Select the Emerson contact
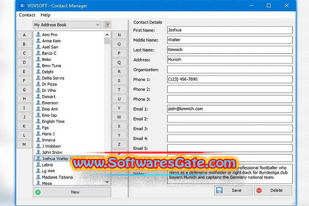This screenshot has width=309, height=206. coord(50,103)
